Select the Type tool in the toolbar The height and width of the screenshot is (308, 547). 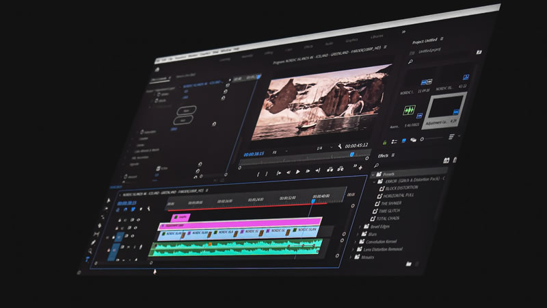(87, 259)
